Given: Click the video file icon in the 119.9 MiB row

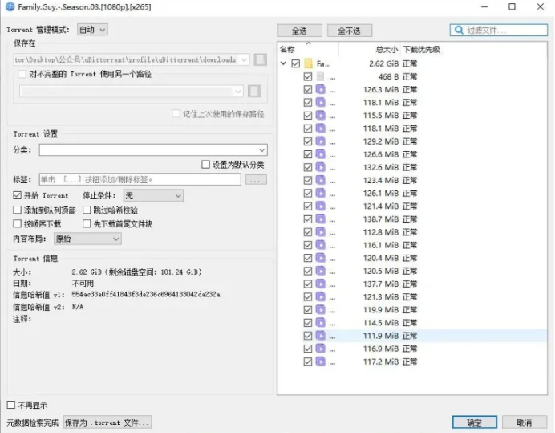Looking at the screenshot, I should (320, 310).
